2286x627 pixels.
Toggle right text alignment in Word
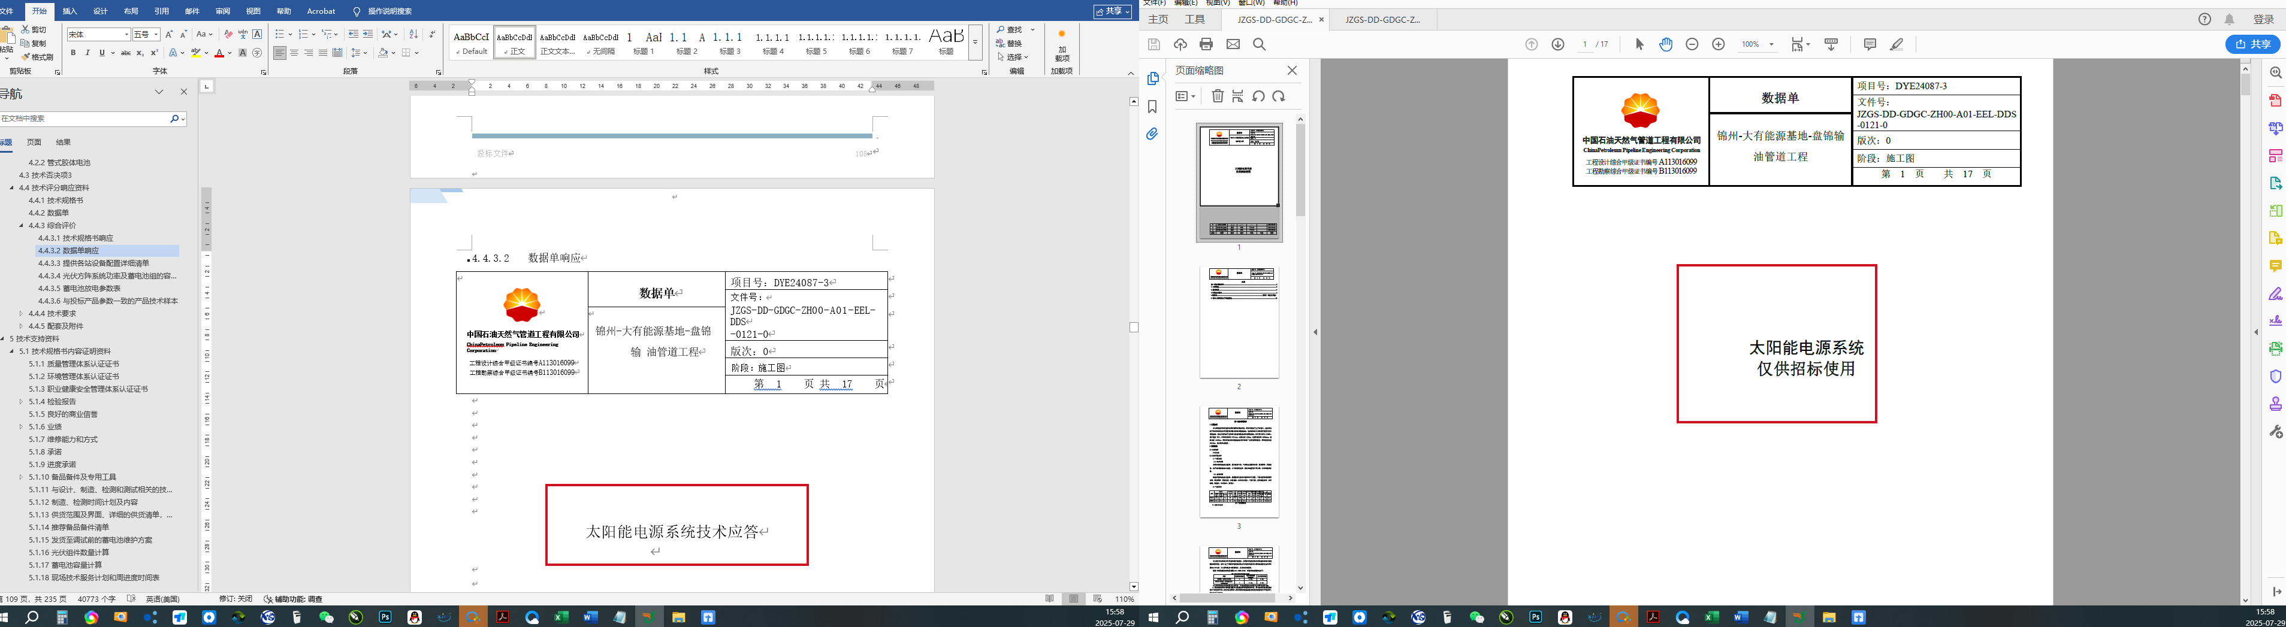click(x=308, y=53)
